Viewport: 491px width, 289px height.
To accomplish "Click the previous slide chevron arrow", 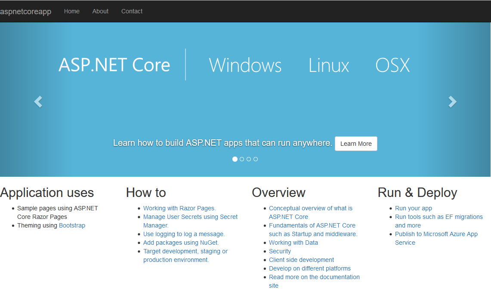I will pyautogui.click(x=38, y=101).
